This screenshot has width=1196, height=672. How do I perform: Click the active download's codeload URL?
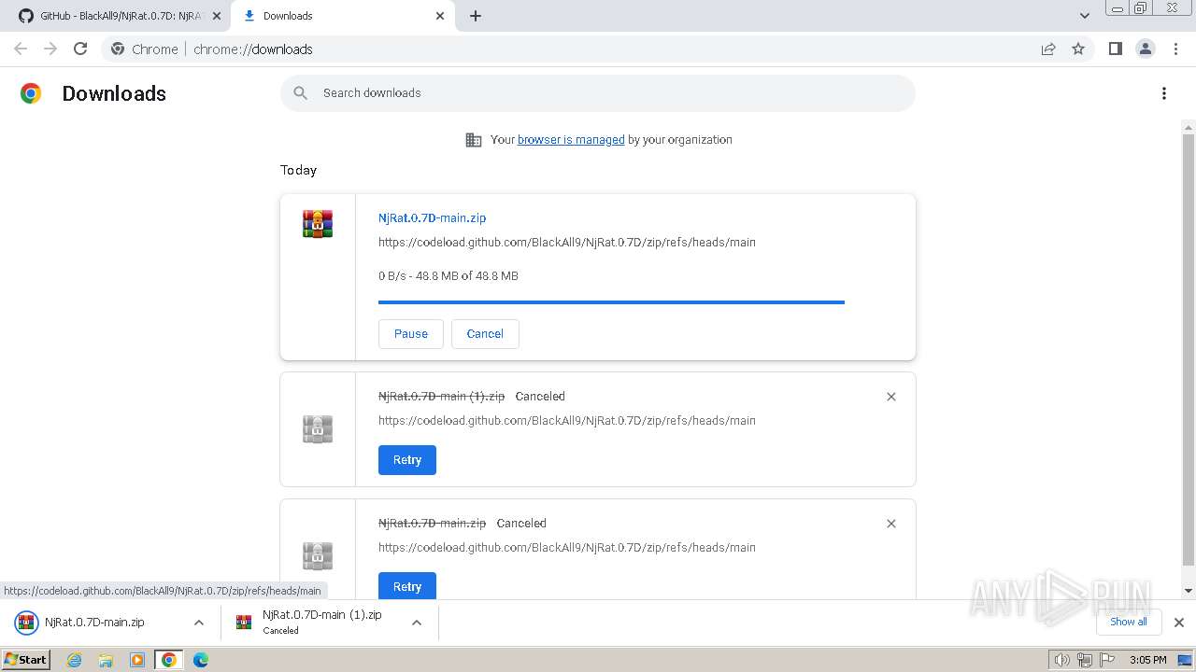point(567,242)
